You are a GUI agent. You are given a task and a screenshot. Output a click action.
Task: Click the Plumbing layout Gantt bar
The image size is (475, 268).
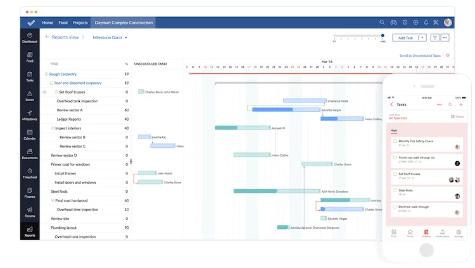point(282,228)
